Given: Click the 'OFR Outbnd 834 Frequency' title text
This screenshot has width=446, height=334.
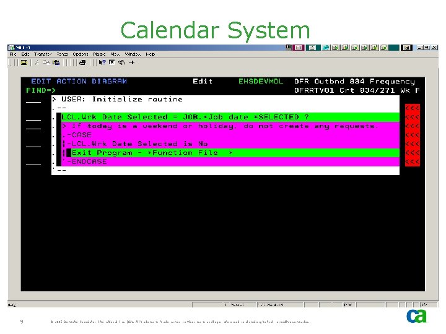Looking at the screenshot, I should [354, 82].
